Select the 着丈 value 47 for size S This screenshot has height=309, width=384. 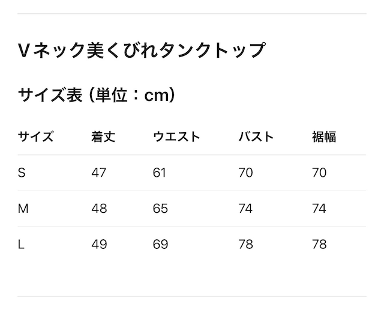(99, 173)
